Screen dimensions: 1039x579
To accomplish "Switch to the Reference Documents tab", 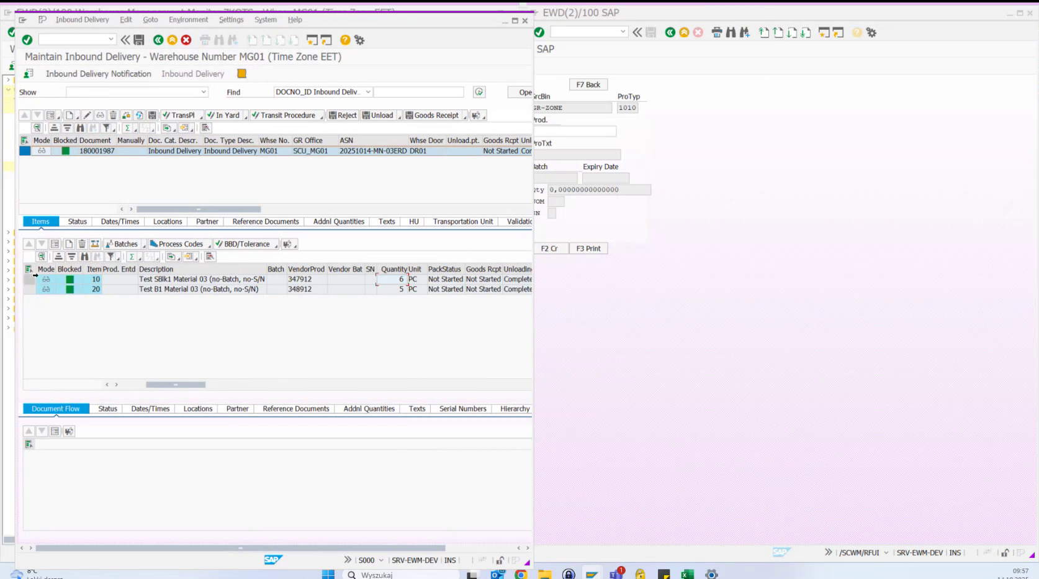I will (265, 221).
